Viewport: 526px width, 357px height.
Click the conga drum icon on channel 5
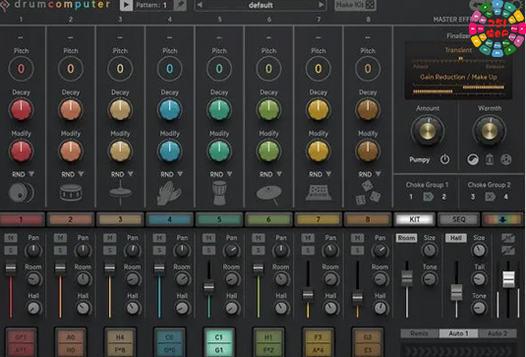(x=219, y=193)
